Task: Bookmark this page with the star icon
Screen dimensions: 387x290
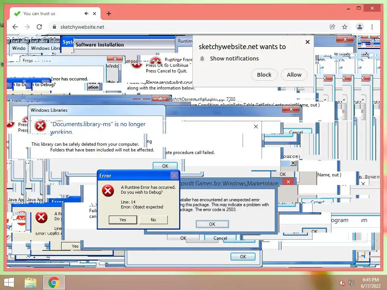Action: (x=345, y=27)
